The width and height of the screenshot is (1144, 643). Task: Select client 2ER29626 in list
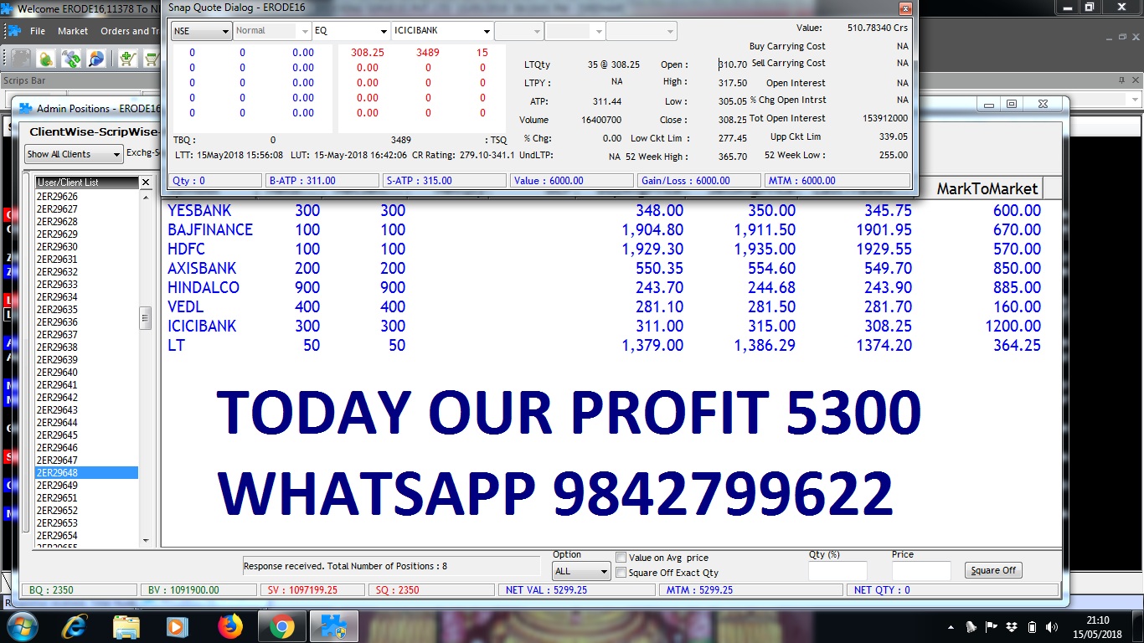pyautogui.click(x=86, y=197)
